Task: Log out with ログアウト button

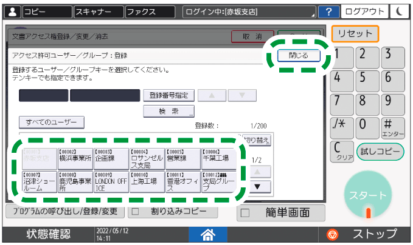Action: (364, 12)
